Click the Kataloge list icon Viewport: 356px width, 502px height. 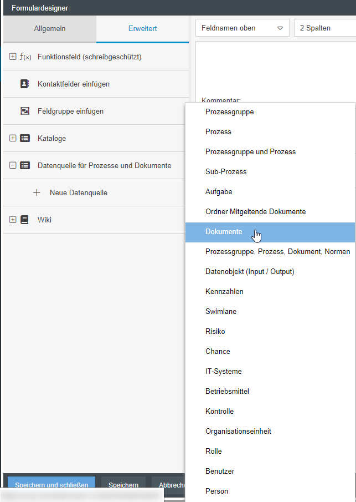[25, 138]
